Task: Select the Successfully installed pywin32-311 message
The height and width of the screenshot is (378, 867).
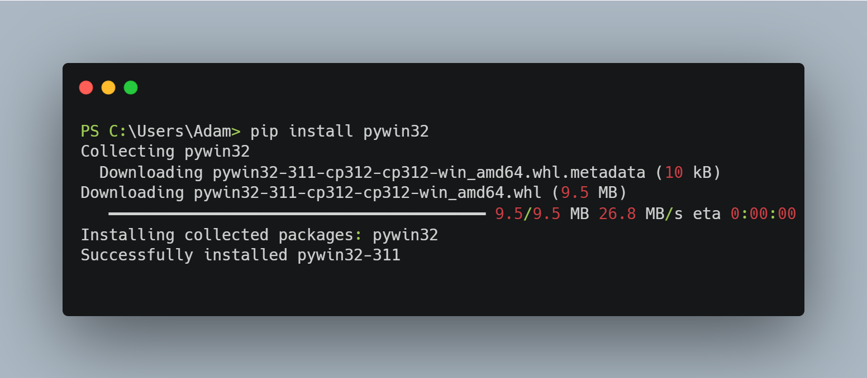Action: (x=240, y=255)
